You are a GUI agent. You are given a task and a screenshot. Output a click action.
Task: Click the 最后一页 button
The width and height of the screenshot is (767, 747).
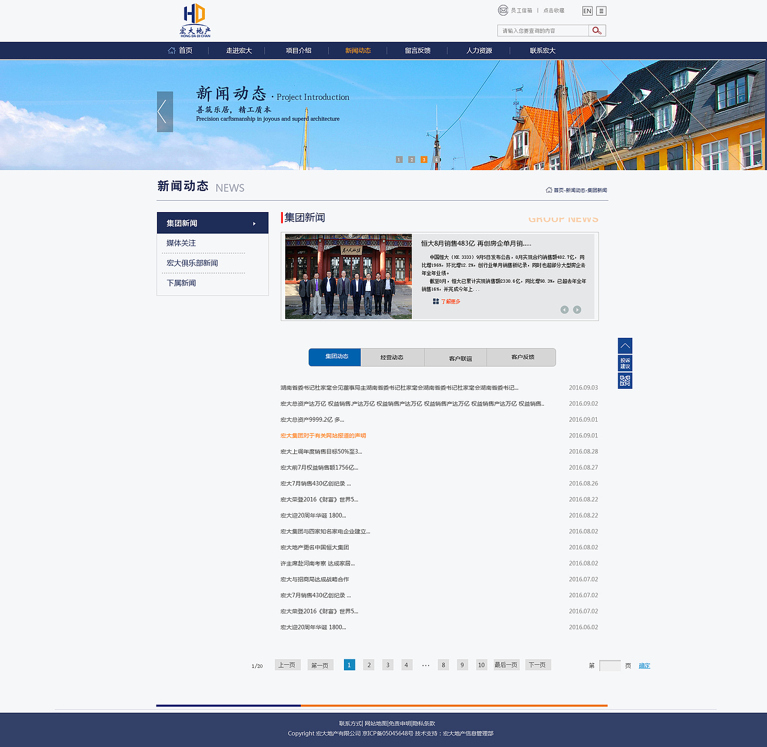point(506,665)
